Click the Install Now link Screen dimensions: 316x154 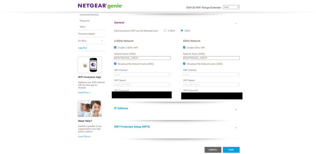(x=84, y=92)
